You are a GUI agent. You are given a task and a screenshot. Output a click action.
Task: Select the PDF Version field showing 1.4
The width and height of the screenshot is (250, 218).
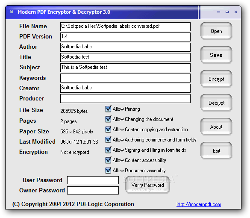[x=125, y=37]
